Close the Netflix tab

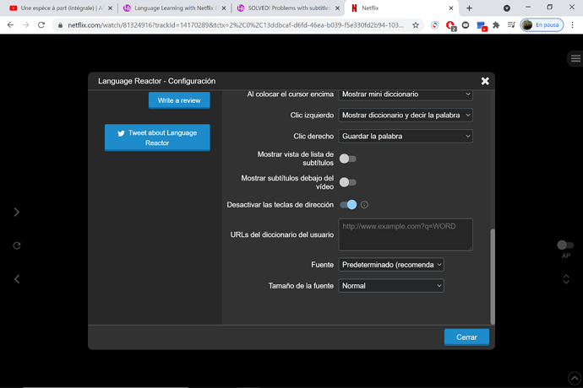pyautogui.click(x=451, y=8)
